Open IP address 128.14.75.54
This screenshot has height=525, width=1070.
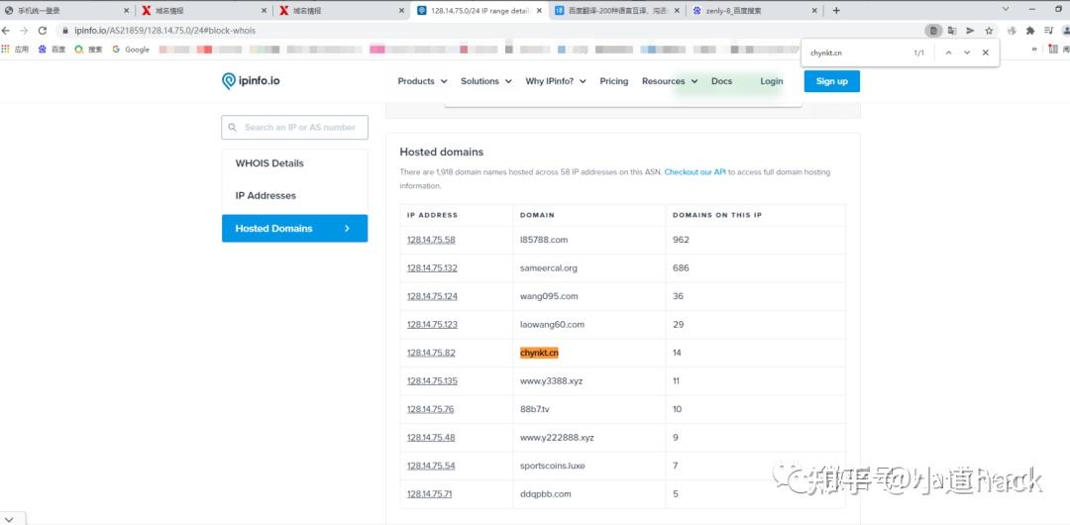pos(431,466)
